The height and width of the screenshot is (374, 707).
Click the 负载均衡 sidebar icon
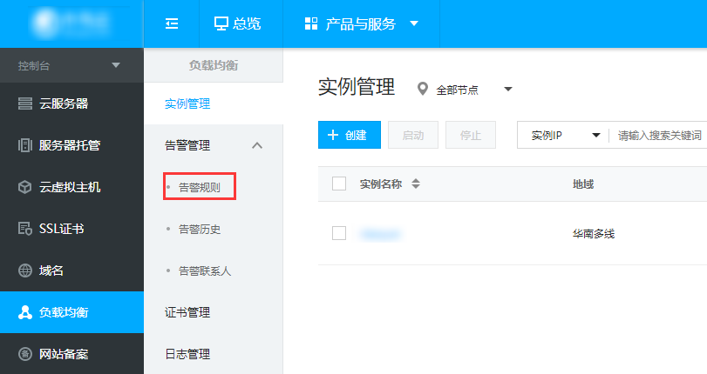pyautogui.click(x=25, y=312)
